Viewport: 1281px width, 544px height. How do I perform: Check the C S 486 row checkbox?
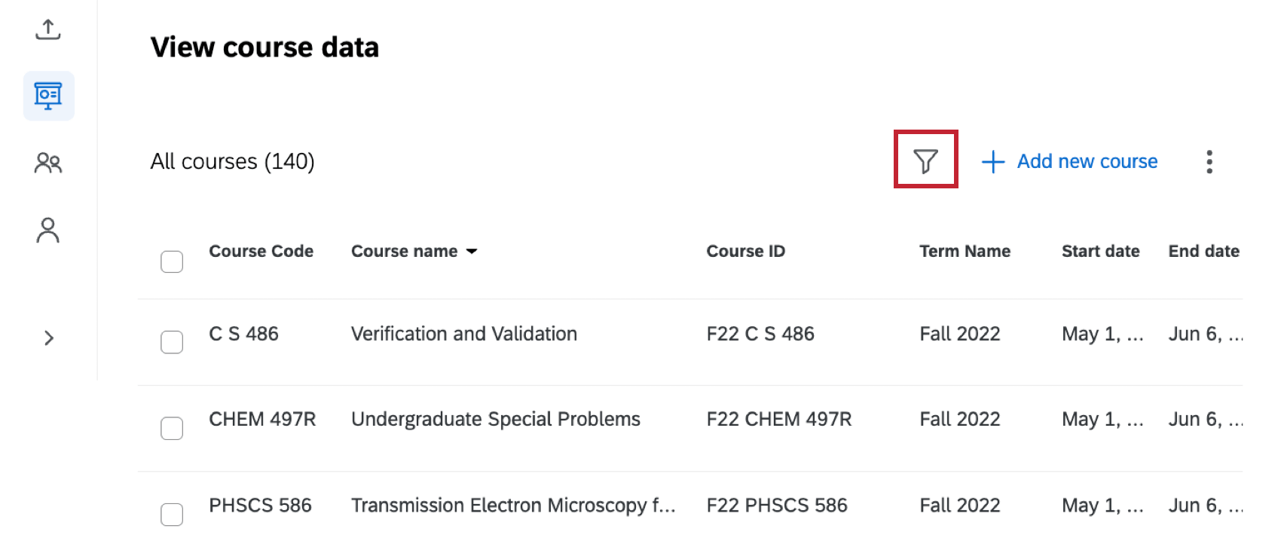point(172,342)
